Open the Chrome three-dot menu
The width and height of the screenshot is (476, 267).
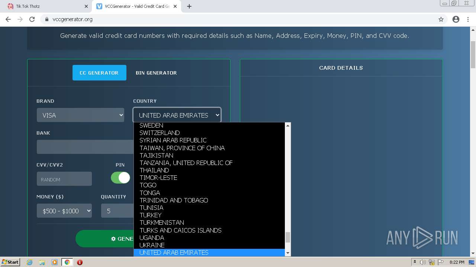pyautogui.click(x=469, y=19)
